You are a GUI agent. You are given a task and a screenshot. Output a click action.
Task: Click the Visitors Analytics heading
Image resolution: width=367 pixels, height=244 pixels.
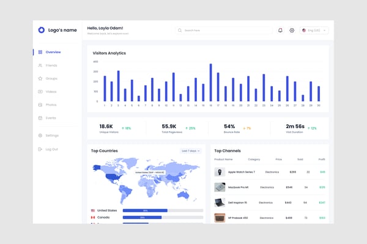coord(109,53)
